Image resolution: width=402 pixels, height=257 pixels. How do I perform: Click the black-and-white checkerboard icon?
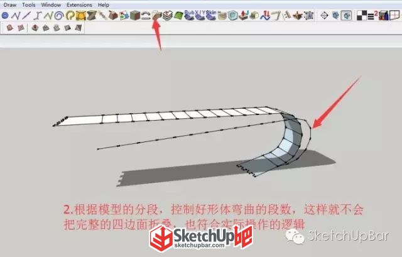pos(362,16)
